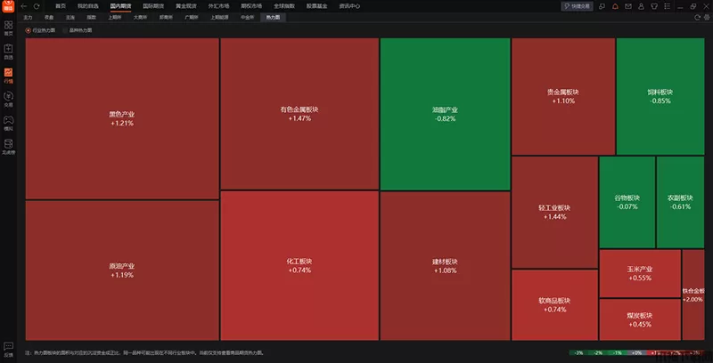Click the back navigation arrow
The width and height of the screenshot is (713, 363).
pos(24,5)
